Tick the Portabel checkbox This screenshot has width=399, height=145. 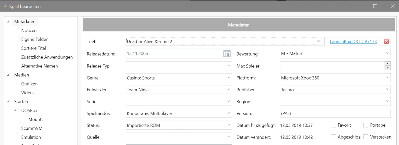[x=366, y=125]
